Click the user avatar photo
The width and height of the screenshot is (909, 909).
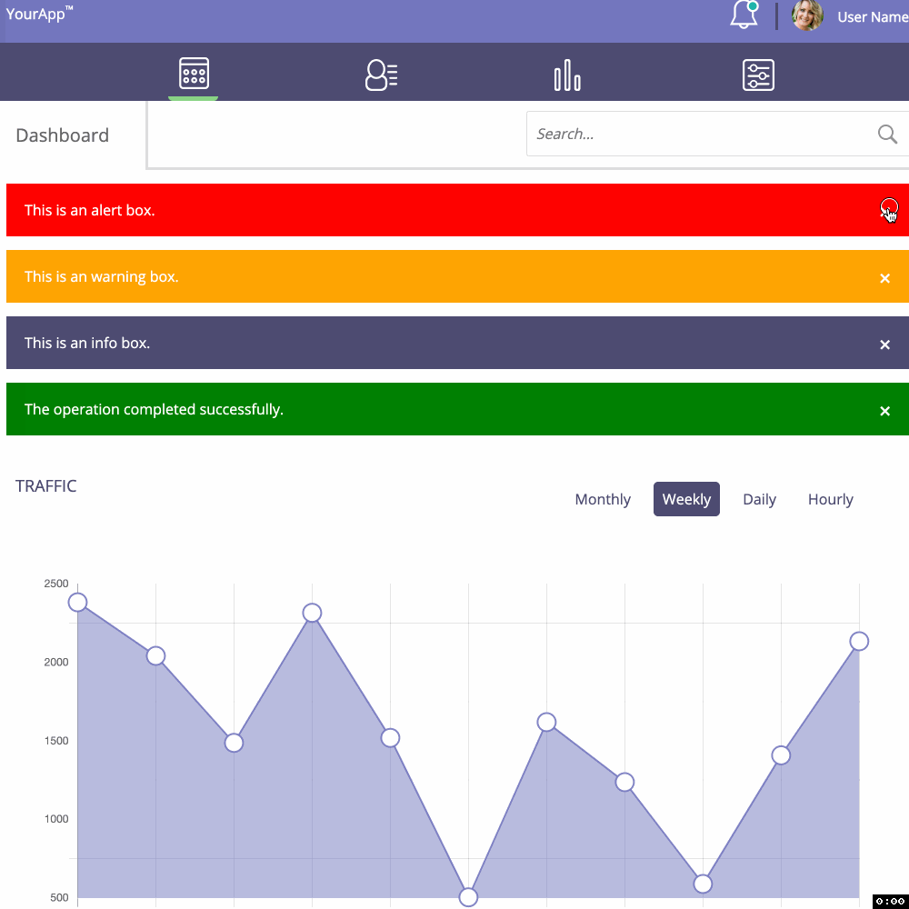click(807, 16)
